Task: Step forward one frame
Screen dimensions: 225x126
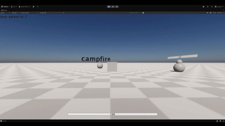Action: (x=117, y=6)
